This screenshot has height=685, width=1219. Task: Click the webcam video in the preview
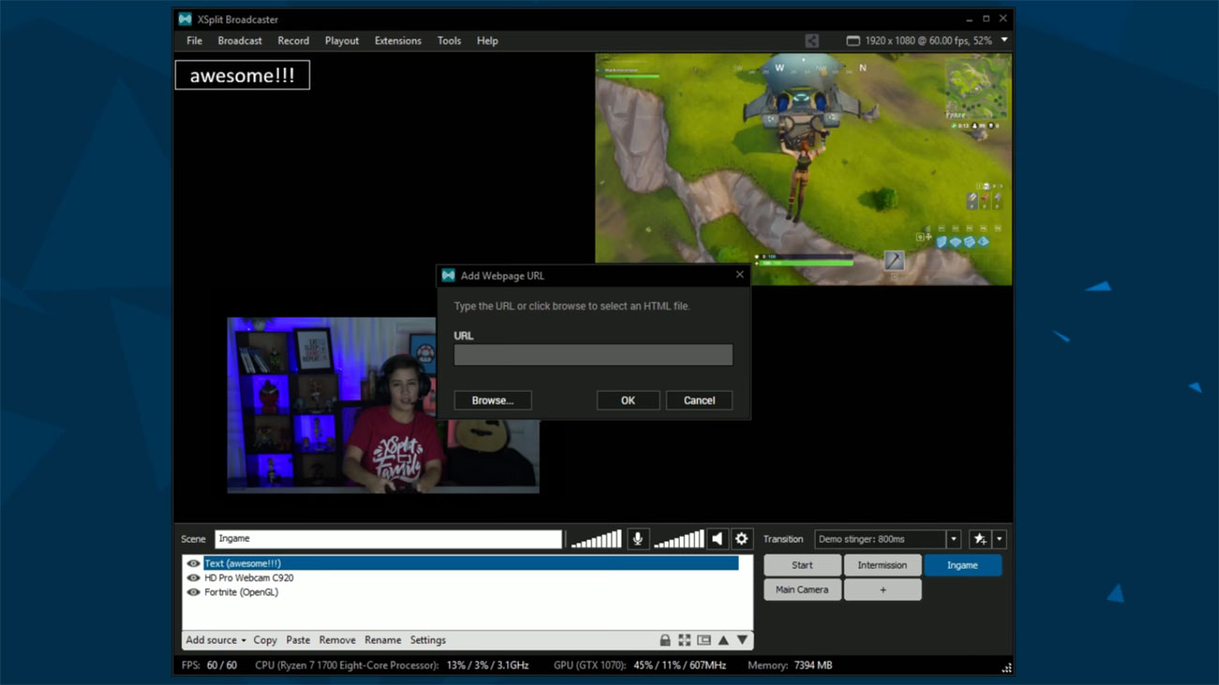pos(383,405)
